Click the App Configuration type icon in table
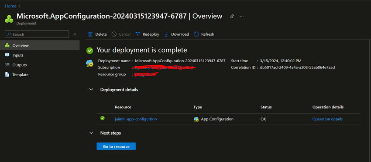371x162 pixels. coord(196,119)
